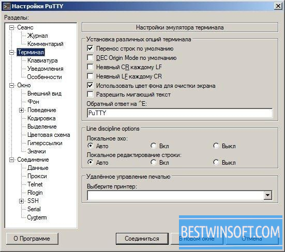Collapse the Соединение tree node
285x252 pixels.
tap(11, 160)
